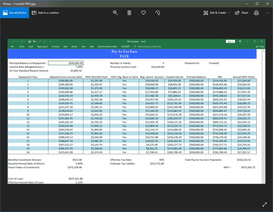
Task: Open the See more ellipsis menu
Action: [x=267, y=13]
